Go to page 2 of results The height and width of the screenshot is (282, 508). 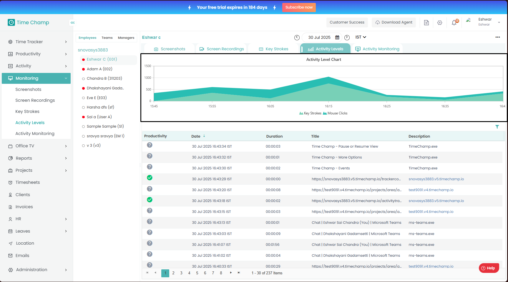click(x=173, y=273)
